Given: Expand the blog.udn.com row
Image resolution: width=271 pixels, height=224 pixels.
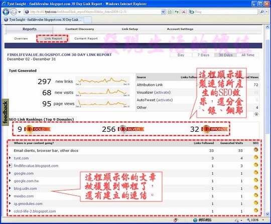Looking at the screenshot, I should coord(10,188).
